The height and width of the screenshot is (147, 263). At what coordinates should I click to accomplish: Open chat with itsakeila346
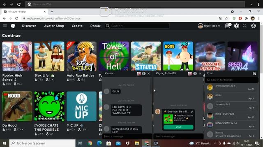pyautogui.click(x=231, y=106)
